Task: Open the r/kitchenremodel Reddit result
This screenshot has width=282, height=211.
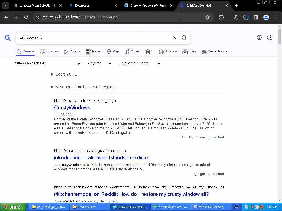Action: pos(131,194)
